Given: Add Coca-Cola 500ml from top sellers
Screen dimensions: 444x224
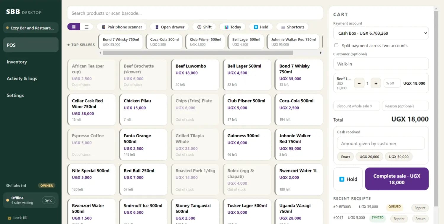Looking at the screenshot, I should 165,42.
